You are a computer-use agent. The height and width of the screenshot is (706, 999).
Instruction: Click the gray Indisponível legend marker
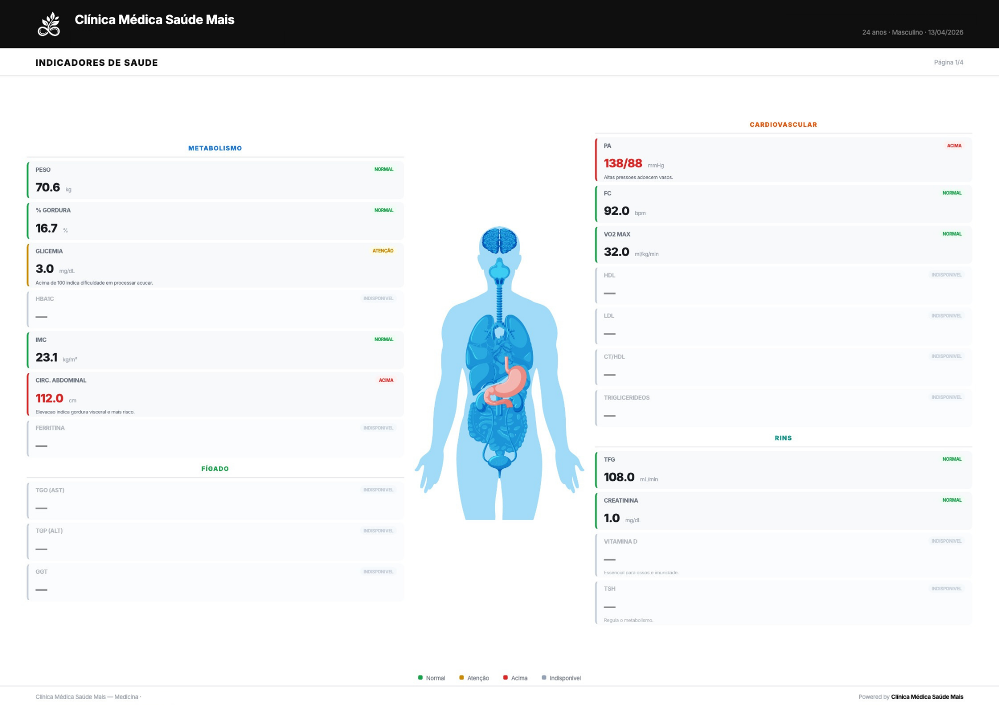544,678
